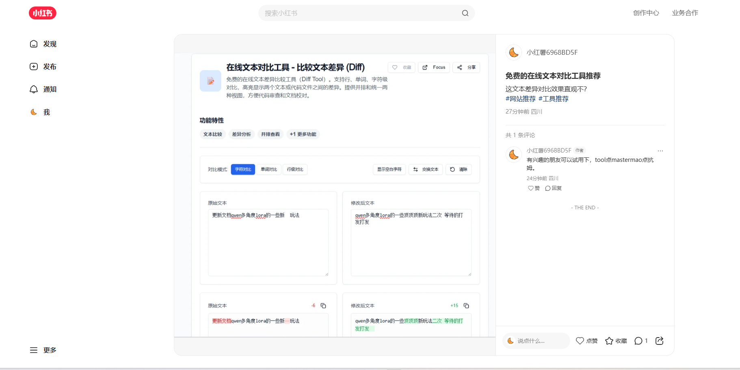This screenshot has width=740, height=370.
Task: Open the 创作中心 dropdown
Action: click(x=646, y=13)
